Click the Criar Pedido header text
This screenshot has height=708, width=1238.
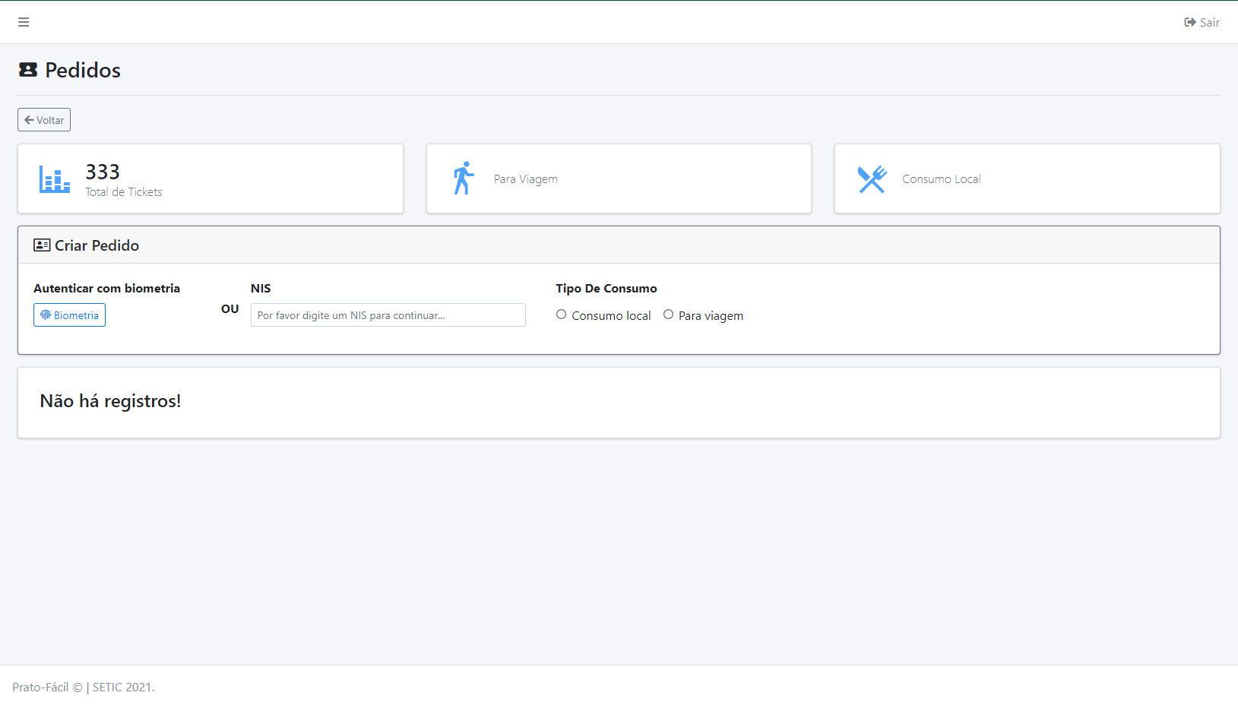coord(97,245)
